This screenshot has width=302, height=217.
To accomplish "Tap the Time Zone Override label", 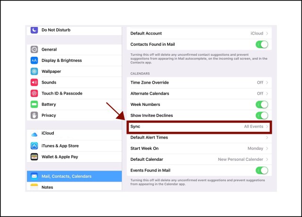I will 150,83.
